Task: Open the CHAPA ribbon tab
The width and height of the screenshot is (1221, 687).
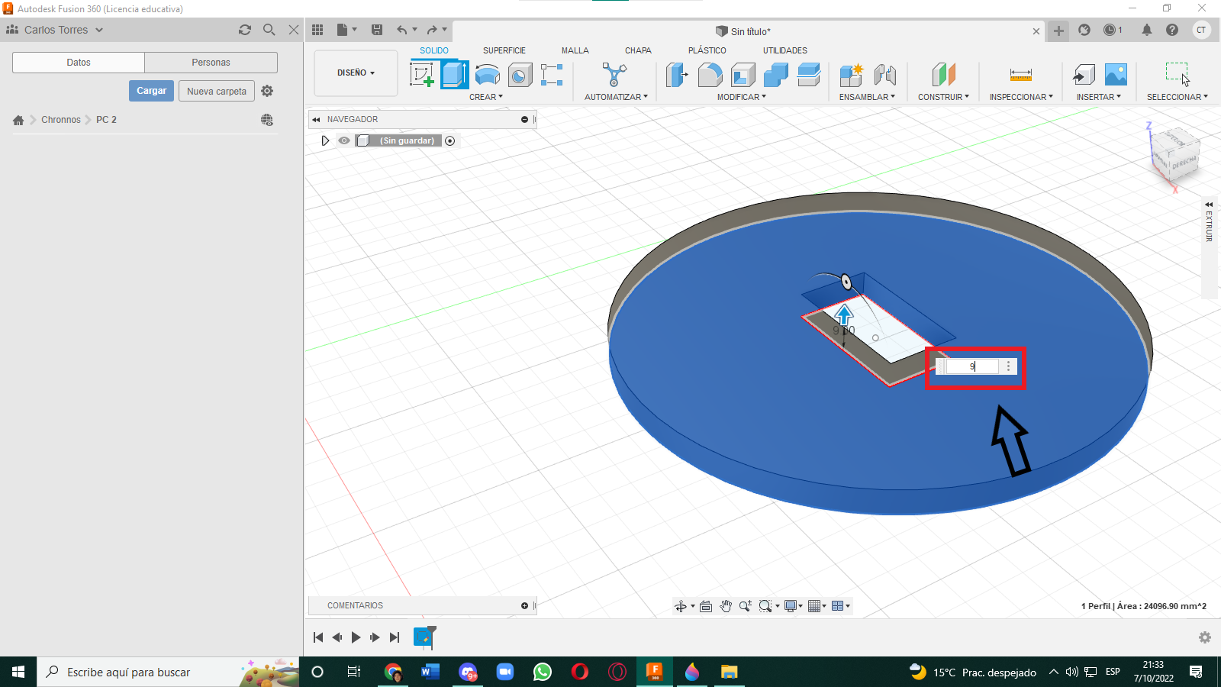Action: [638, 50]
